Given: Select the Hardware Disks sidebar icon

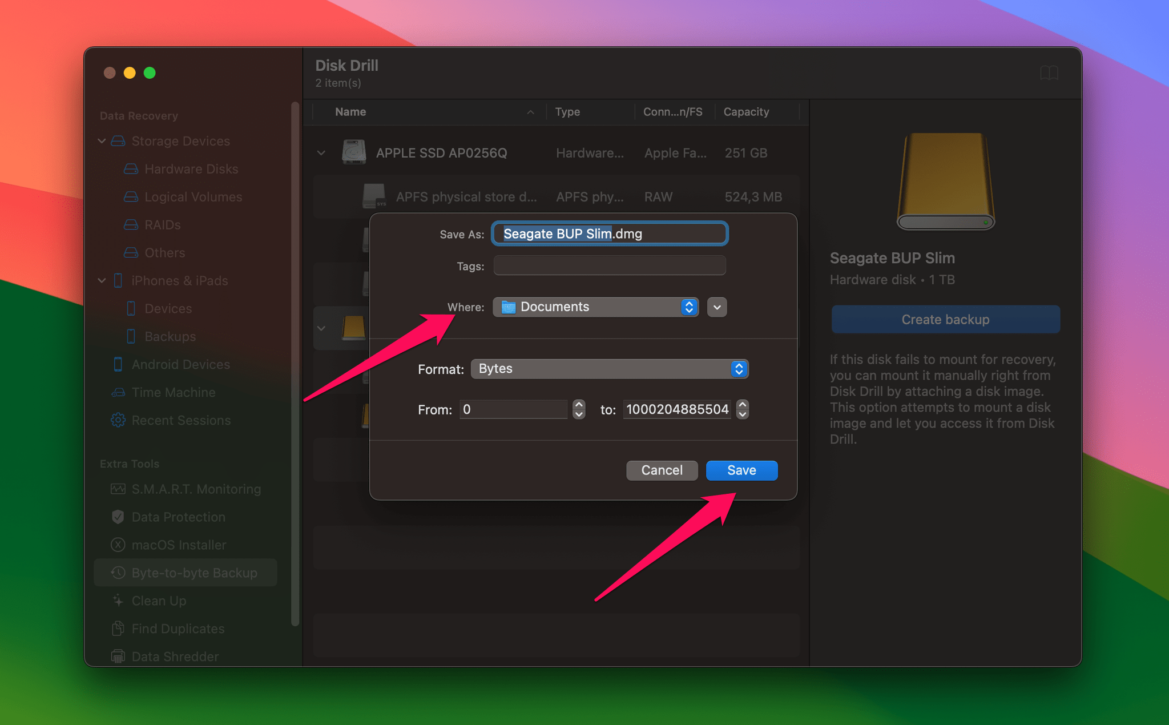Looking at the screenshot, I should [131, 168].
